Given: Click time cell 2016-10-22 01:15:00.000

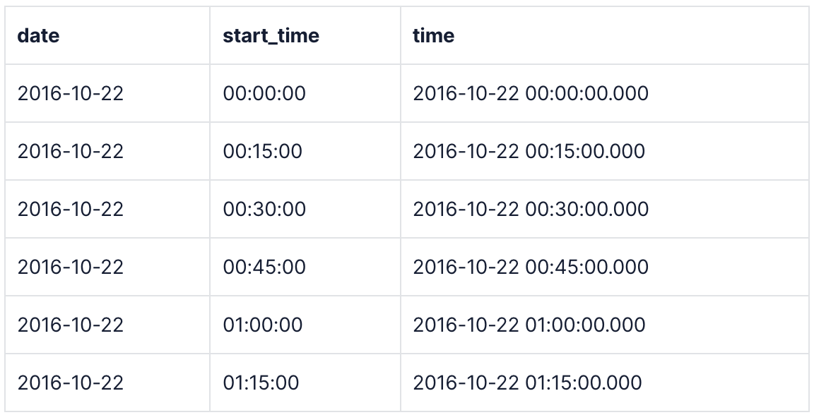Looking at the screenshot, I should (528, 383).
